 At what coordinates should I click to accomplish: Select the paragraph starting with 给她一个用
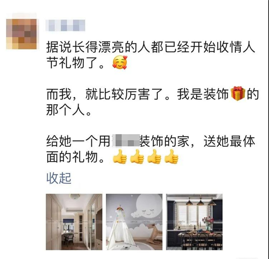click(151, 149)
